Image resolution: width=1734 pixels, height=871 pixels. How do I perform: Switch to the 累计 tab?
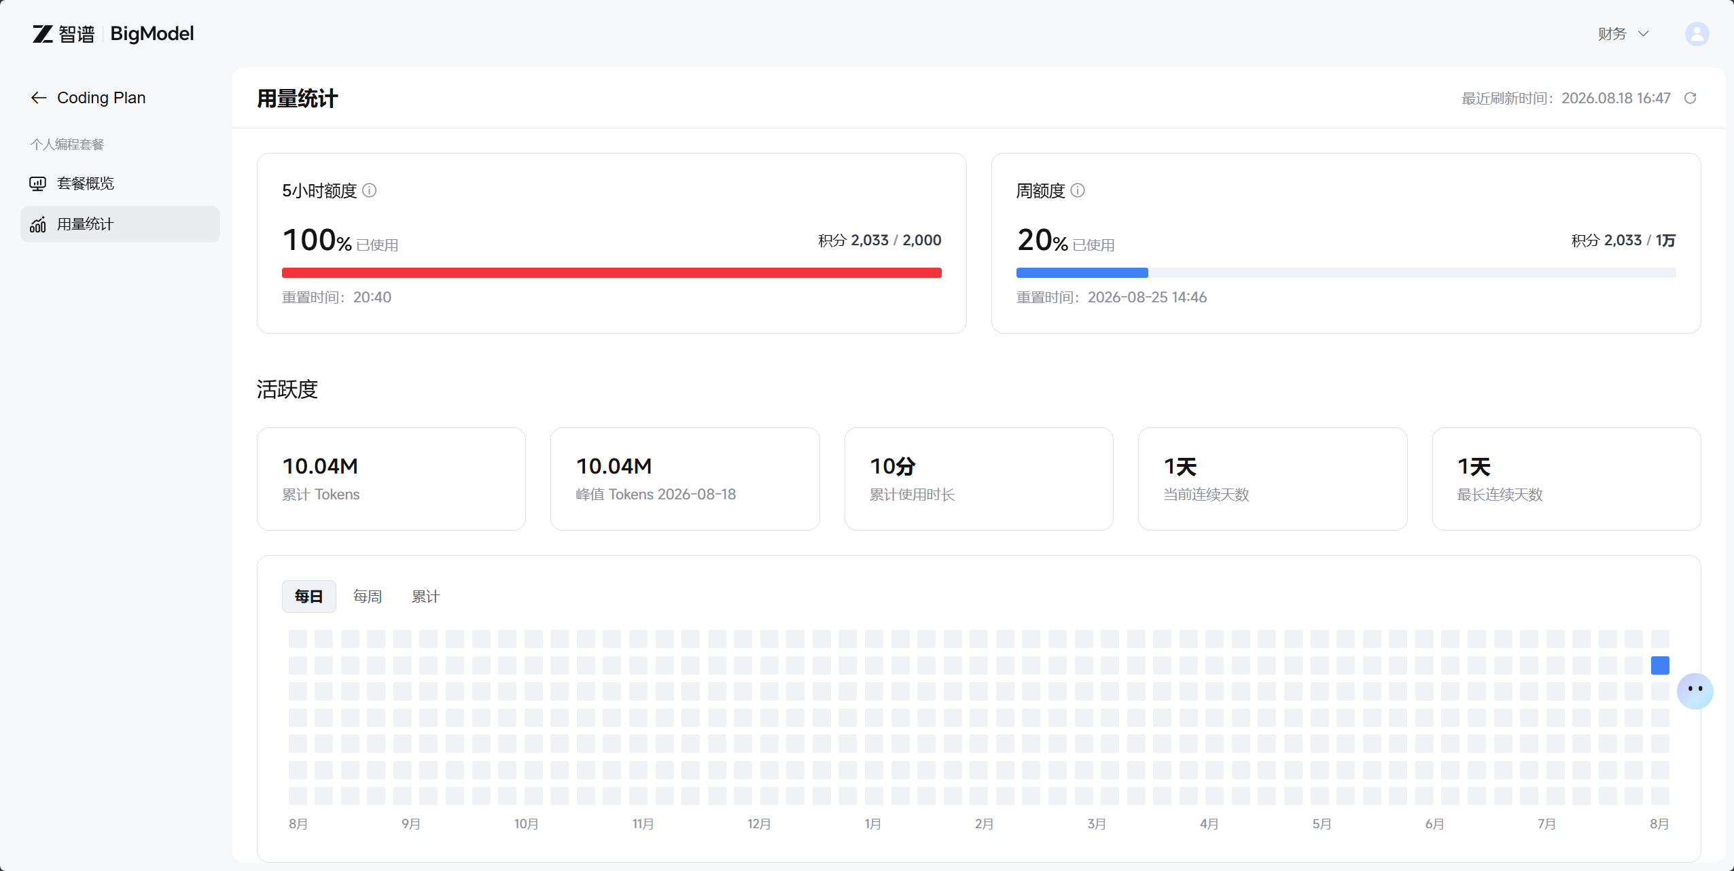tap(426, 597)
